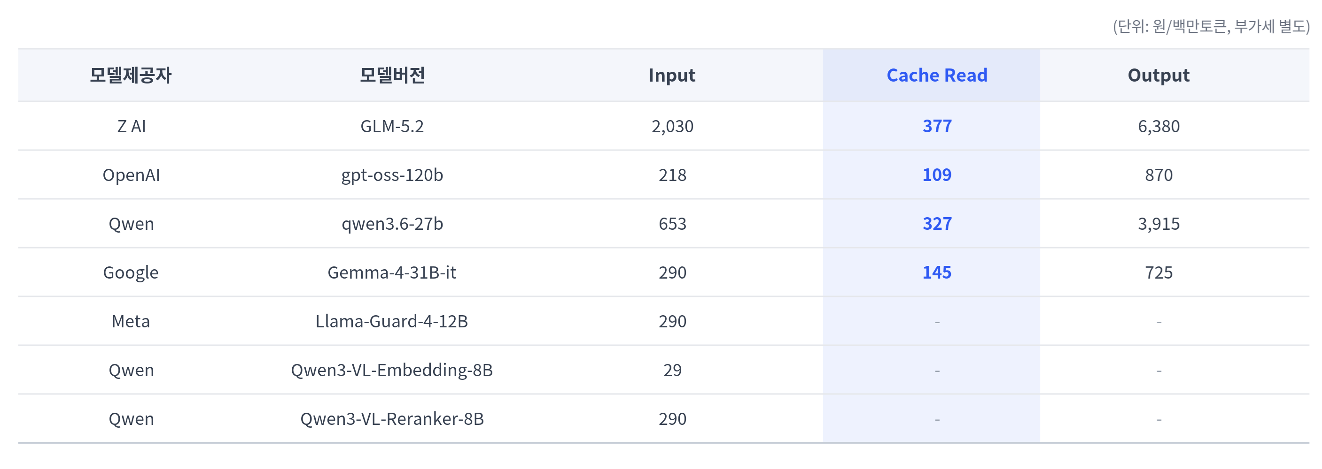The height and width of the screenshot is (469, 1322).
Task: Click the Output column header
Action: click(1159, 76)
